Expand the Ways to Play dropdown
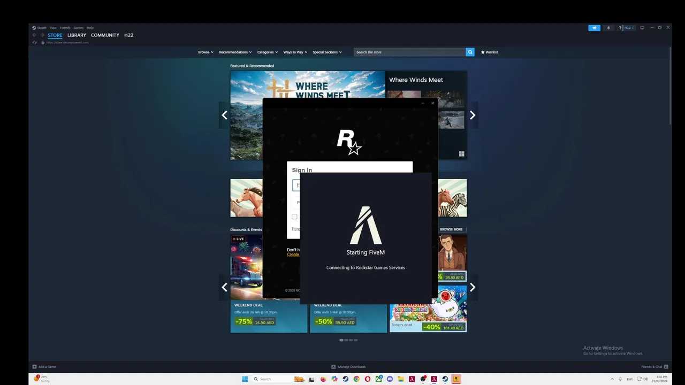685x385 pixels. [x=295, y=52]
